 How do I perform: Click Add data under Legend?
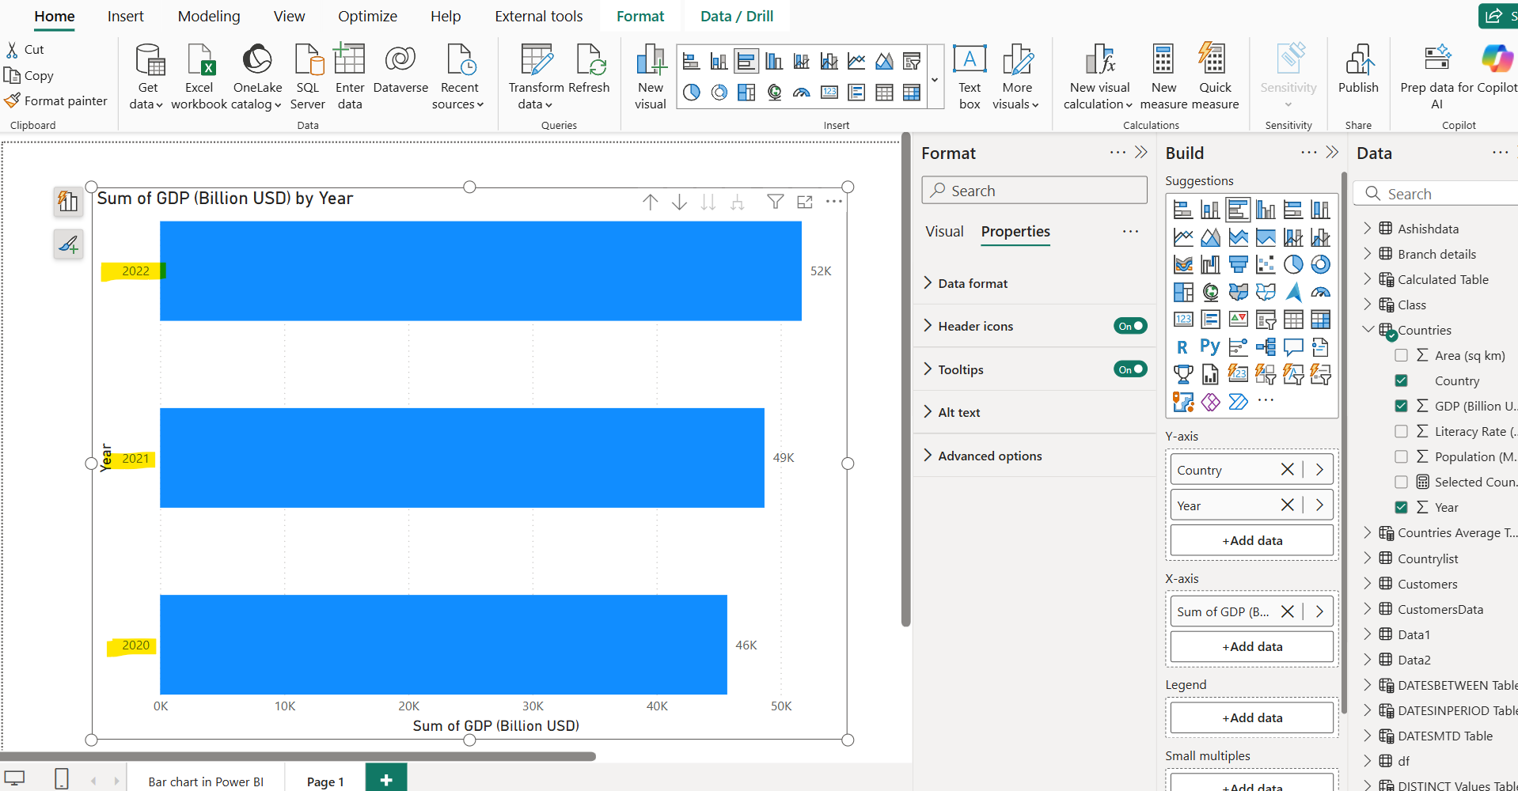pos(1251,717)
